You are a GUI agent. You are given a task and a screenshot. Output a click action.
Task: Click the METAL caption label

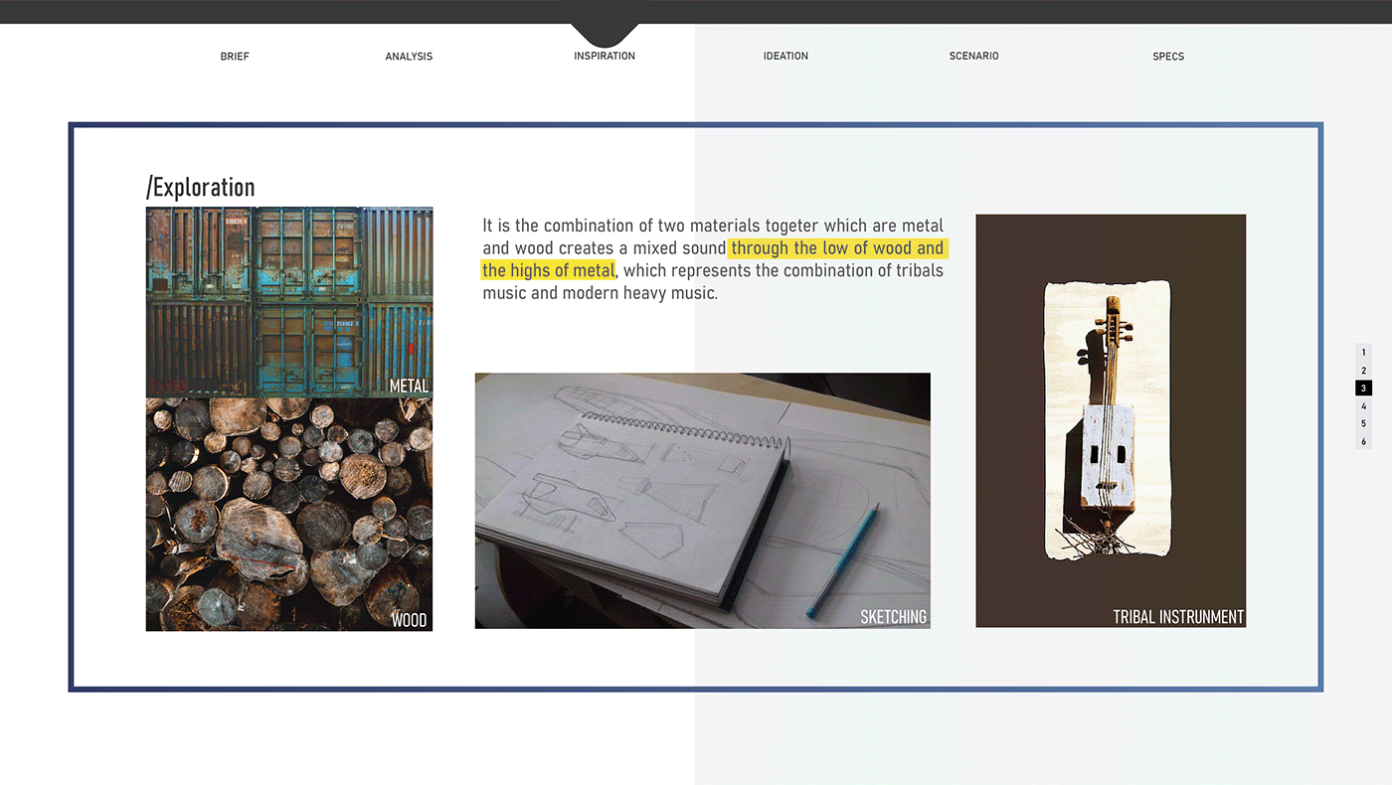point(409,386)
